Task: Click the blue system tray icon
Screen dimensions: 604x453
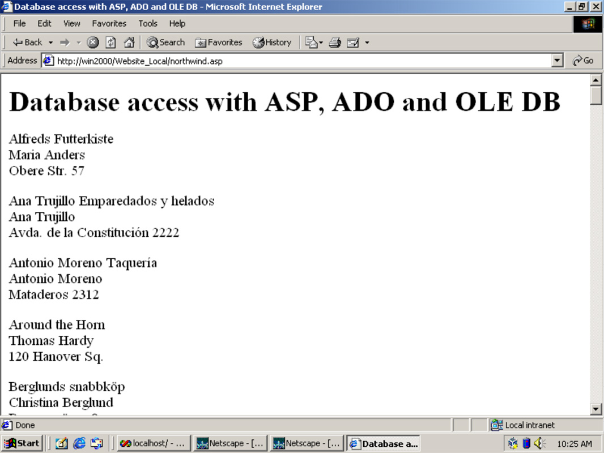Action: point(526,443)
